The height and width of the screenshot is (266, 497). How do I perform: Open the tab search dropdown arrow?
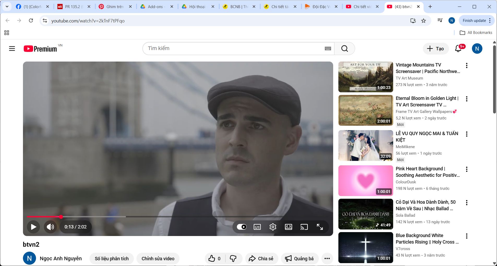[x=7, y=7]
